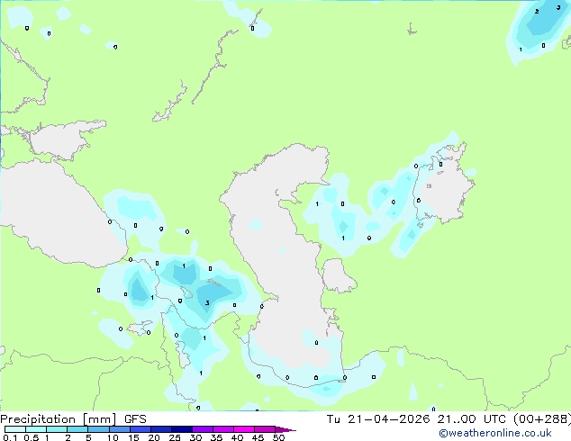The width and height of the screenshot is (571, 441).
Task: Pick the 15–20 mm legend swatch
Action: 140,429
